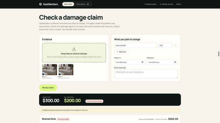Viewport: 220px width, 123px height.
Task: Remove the sofa_stained.png thumbnail
Action: click(72, 66)
